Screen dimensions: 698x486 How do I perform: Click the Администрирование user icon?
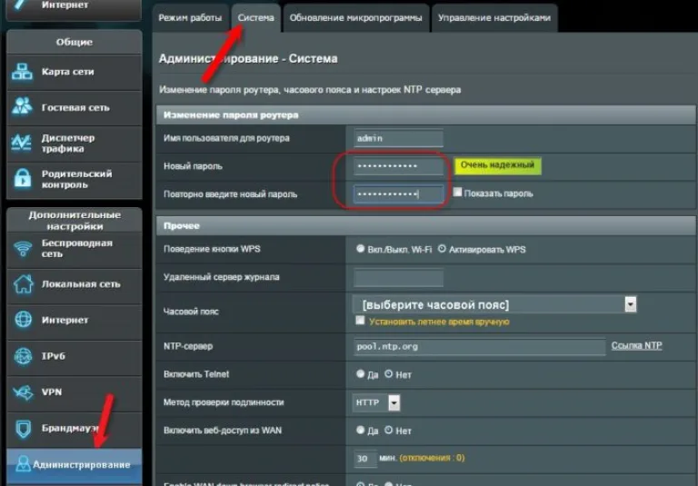coord(22,464)
